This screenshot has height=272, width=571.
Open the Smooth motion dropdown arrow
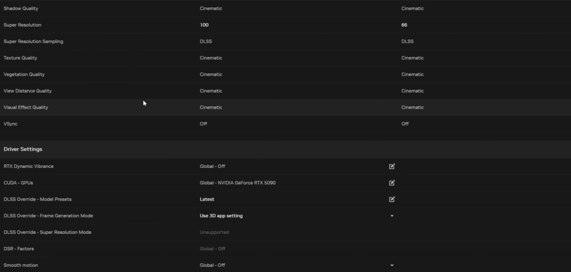coord(392,266)
